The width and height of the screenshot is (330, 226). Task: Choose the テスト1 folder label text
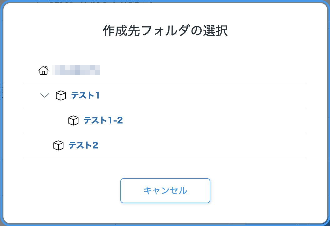pos(85,96)
